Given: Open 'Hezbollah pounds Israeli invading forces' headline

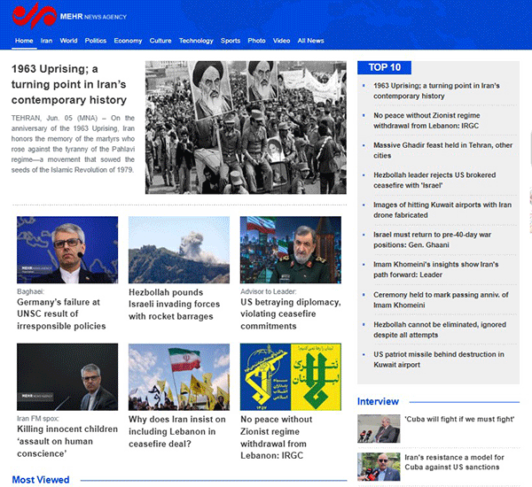Looking at the screenshot, I should click(x=175, y=305).
